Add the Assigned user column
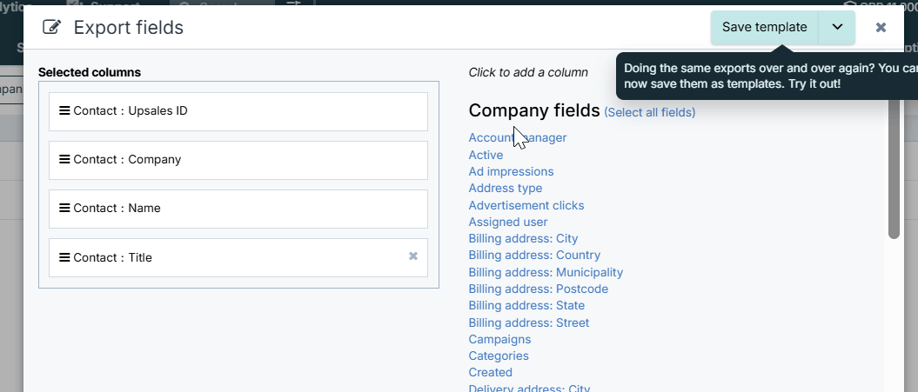 click(x=508, y=223)
